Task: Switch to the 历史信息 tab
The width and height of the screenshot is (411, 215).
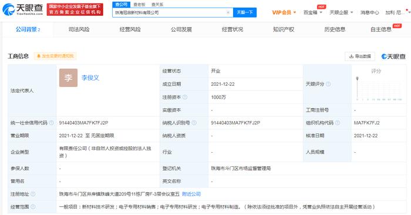Action: 335,29
